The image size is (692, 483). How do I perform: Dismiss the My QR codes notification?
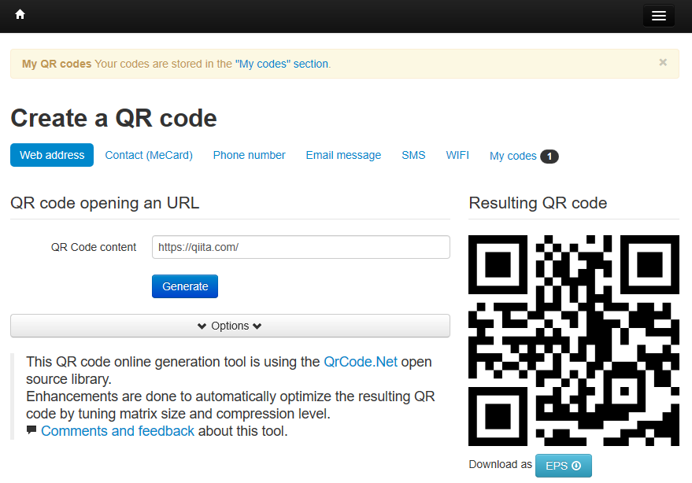[x=663, y=62]
